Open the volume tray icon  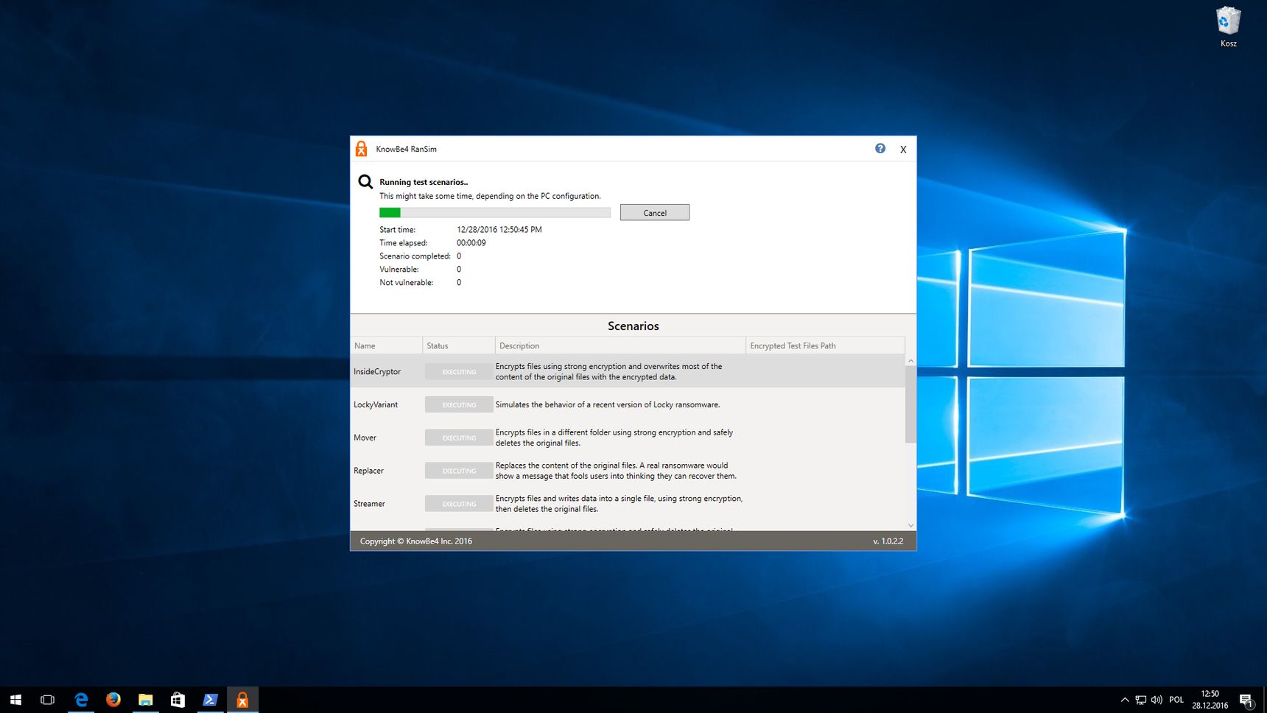tap(1157, 700)
